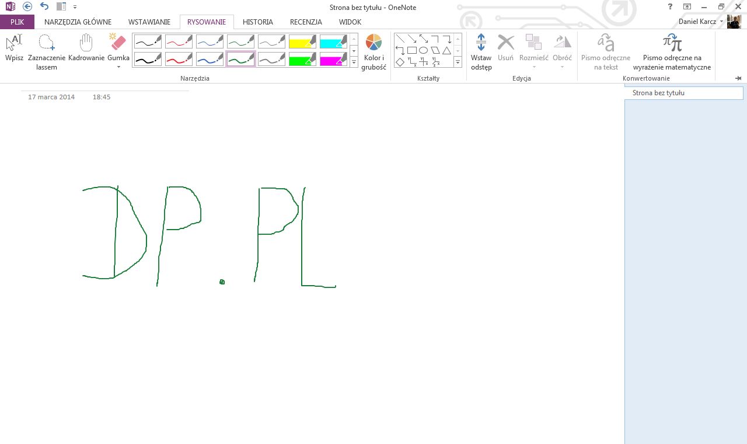Activate the Zaznaczenie lassem tool
Screen dimensions: 747x444
(47, 51)
